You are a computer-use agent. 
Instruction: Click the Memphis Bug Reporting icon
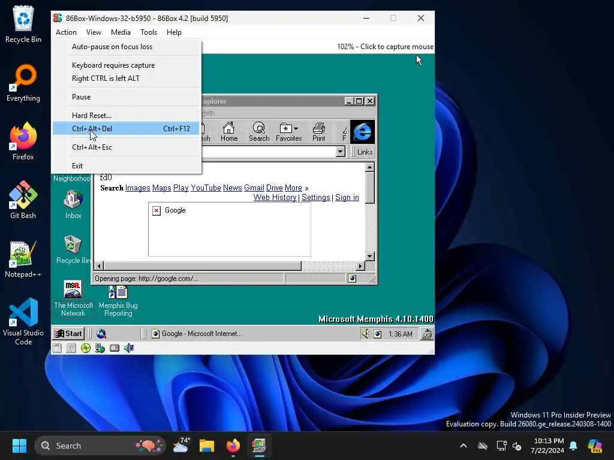click(x=118, y=301)
